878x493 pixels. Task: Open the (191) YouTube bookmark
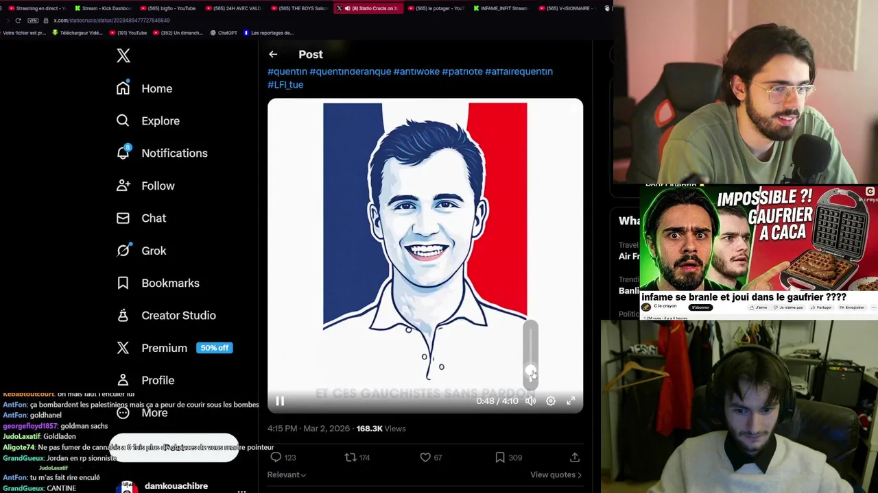tap(128, 33)
